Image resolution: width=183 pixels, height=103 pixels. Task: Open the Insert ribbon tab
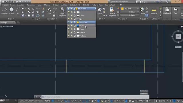[12, 5]
